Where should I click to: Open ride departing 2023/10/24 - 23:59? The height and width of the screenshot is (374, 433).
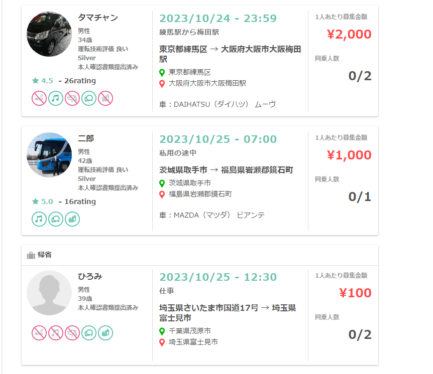pos(218,19)
